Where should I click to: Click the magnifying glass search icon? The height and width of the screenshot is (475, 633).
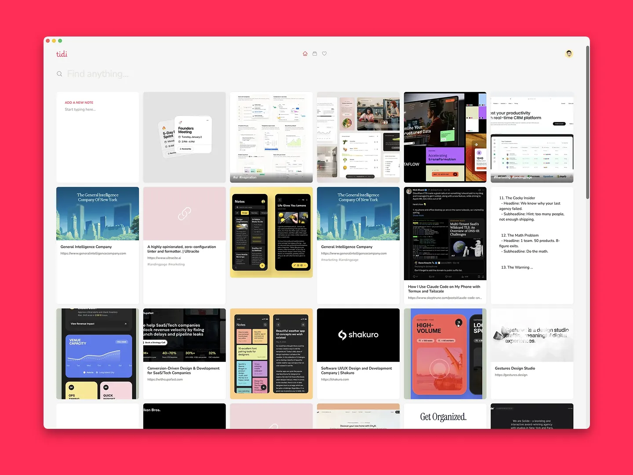[x=59, y=74]
